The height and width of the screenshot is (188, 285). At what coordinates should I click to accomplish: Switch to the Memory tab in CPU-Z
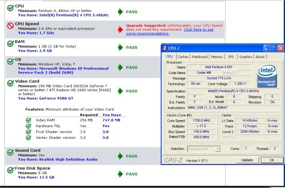217,57
